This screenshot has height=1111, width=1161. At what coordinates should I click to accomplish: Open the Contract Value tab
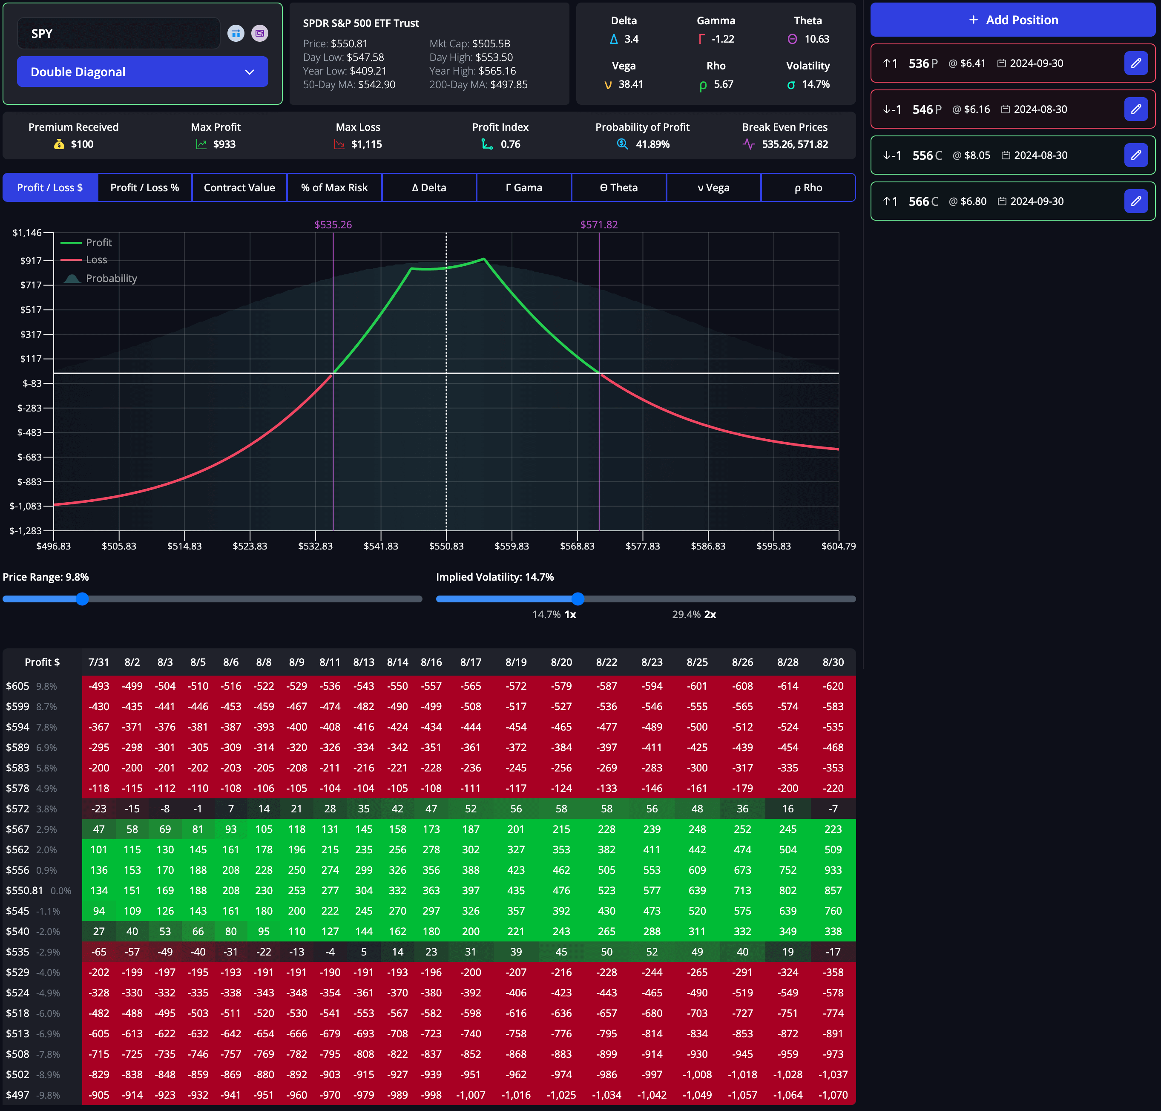click(x=239, y=187)
